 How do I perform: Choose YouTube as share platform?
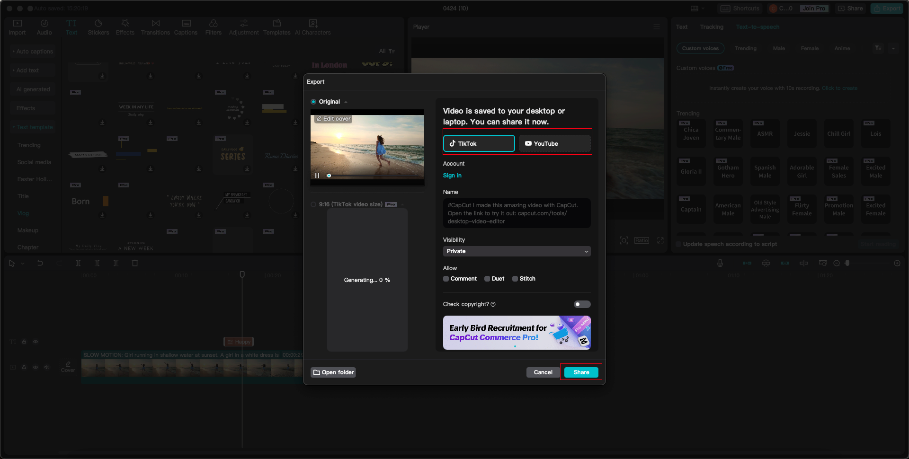tap(555, 143)
